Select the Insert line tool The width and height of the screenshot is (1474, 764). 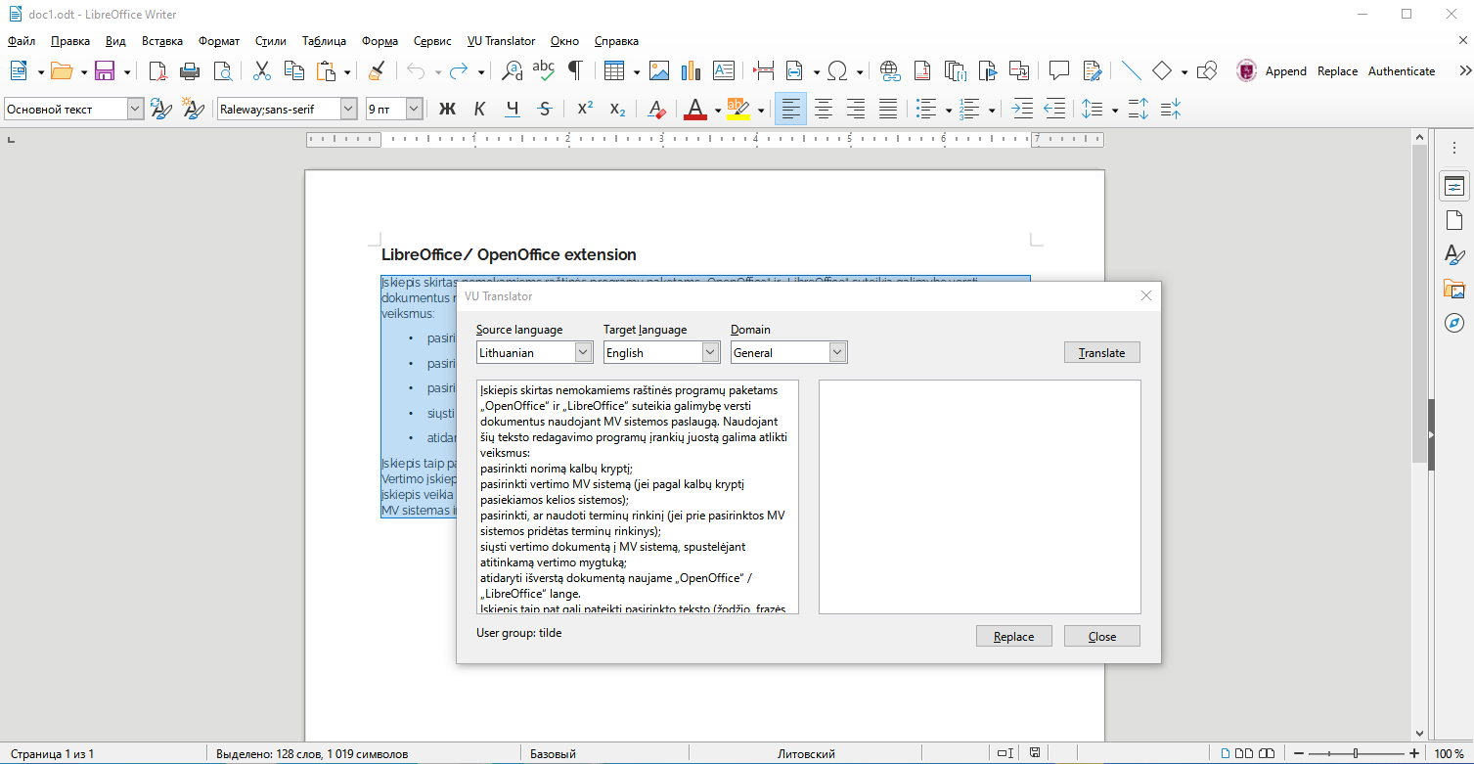click(1131, 70)
